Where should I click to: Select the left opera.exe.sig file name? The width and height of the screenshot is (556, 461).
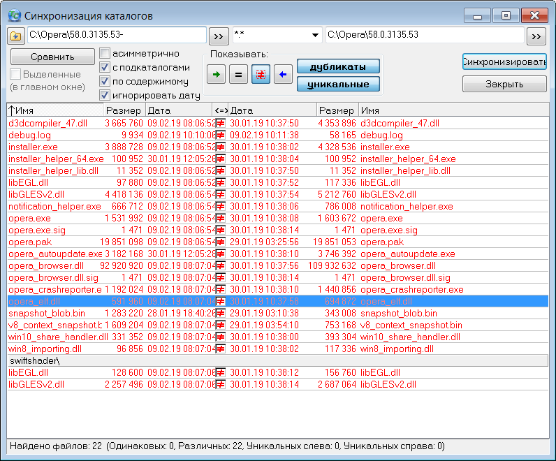(x=37, y=230)
